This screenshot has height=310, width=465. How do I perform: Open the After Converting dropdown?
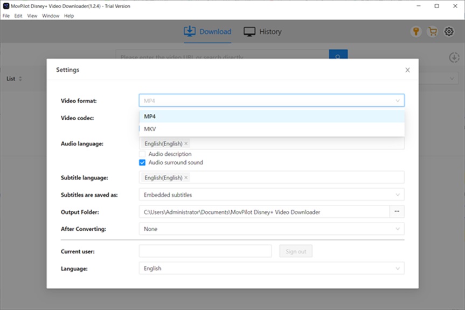(271, 229)
